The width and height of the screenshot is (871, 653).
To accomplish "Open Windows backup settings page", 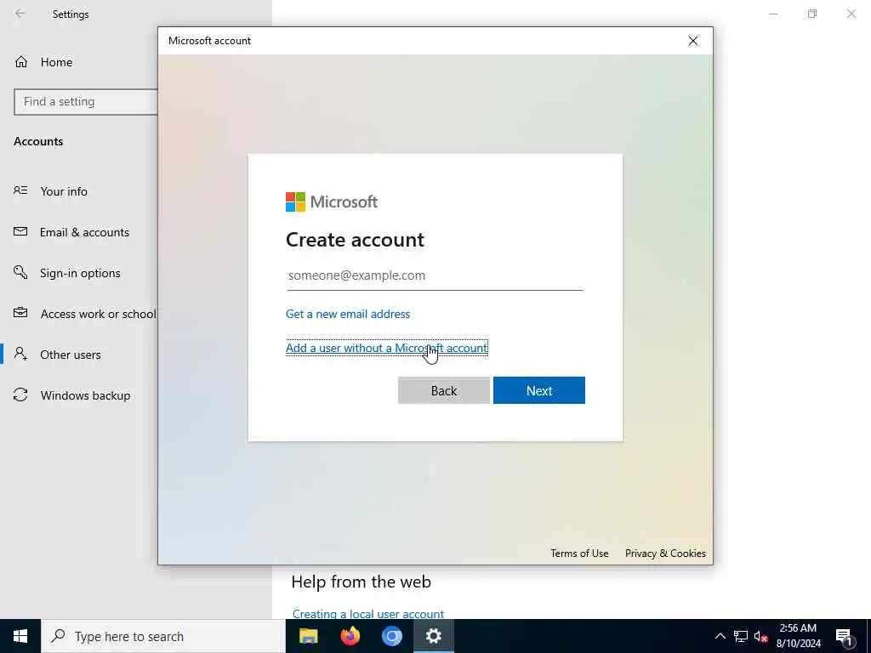I will pos(86,395).
